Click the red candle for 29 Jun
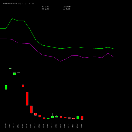The image size is (132, 132). tap(23, 86)
